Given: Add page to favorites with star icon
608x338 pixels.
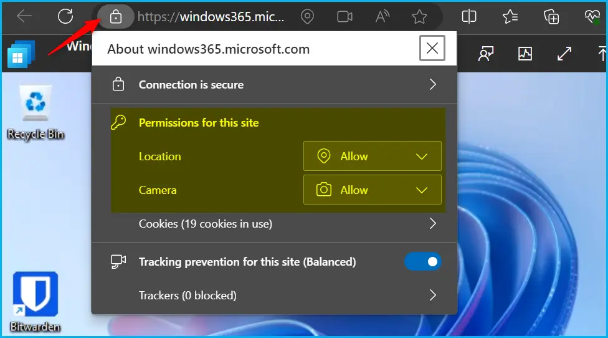Looking at the screenshot, I should pos(419,17).
